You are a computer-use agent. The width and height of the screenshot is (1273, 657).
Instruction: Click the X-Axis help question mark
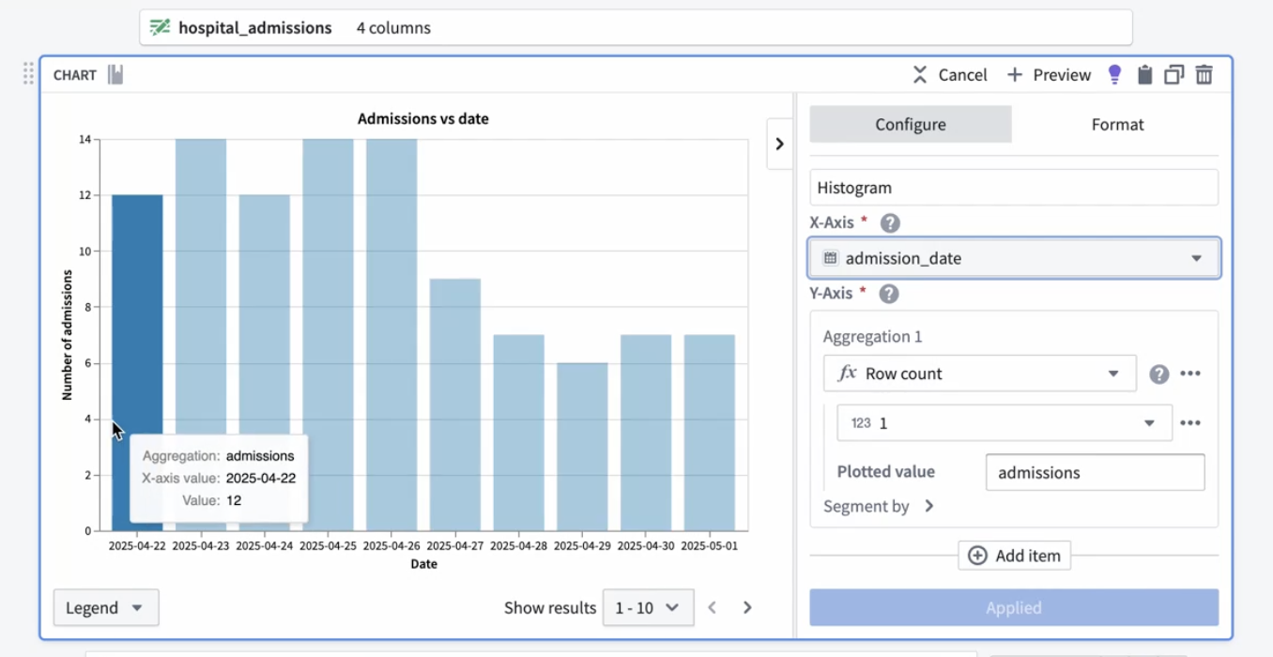tap(890, 223)
